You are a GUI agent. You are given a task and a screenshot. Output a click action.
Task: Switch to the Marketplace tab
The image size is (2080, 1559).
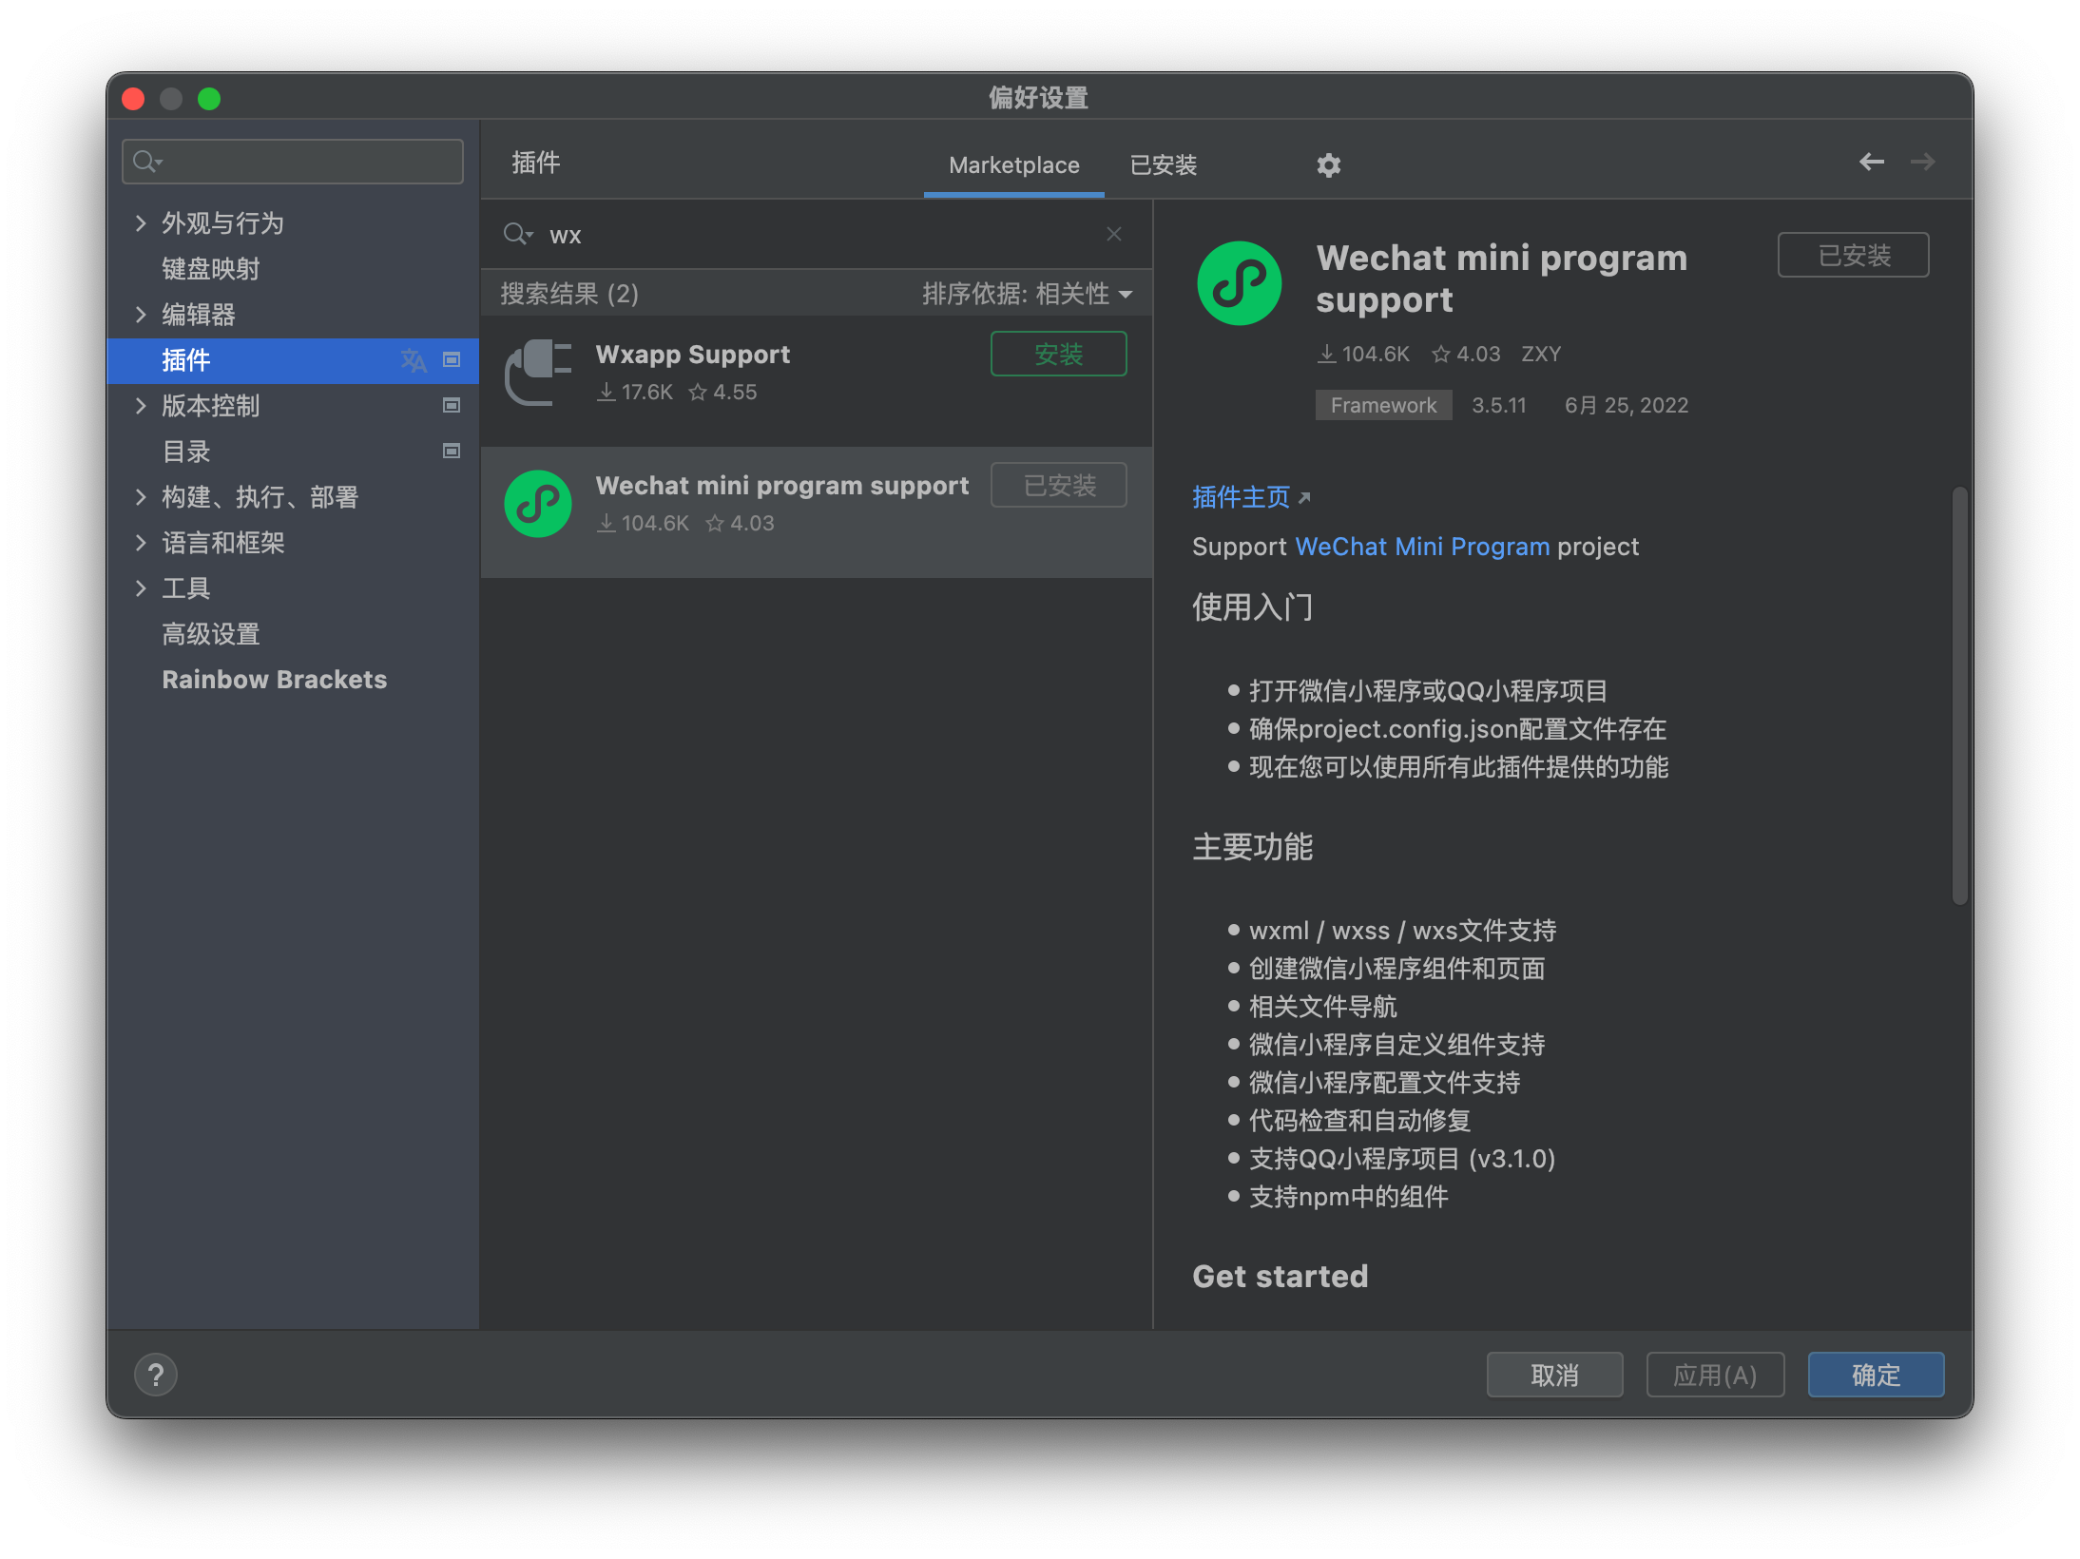pos(1013,165)
